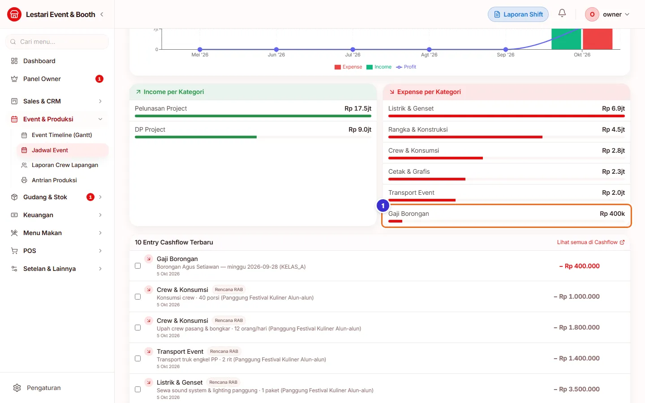Focus the Cari menu search field

pyautogui.click(x=57, y=42)
